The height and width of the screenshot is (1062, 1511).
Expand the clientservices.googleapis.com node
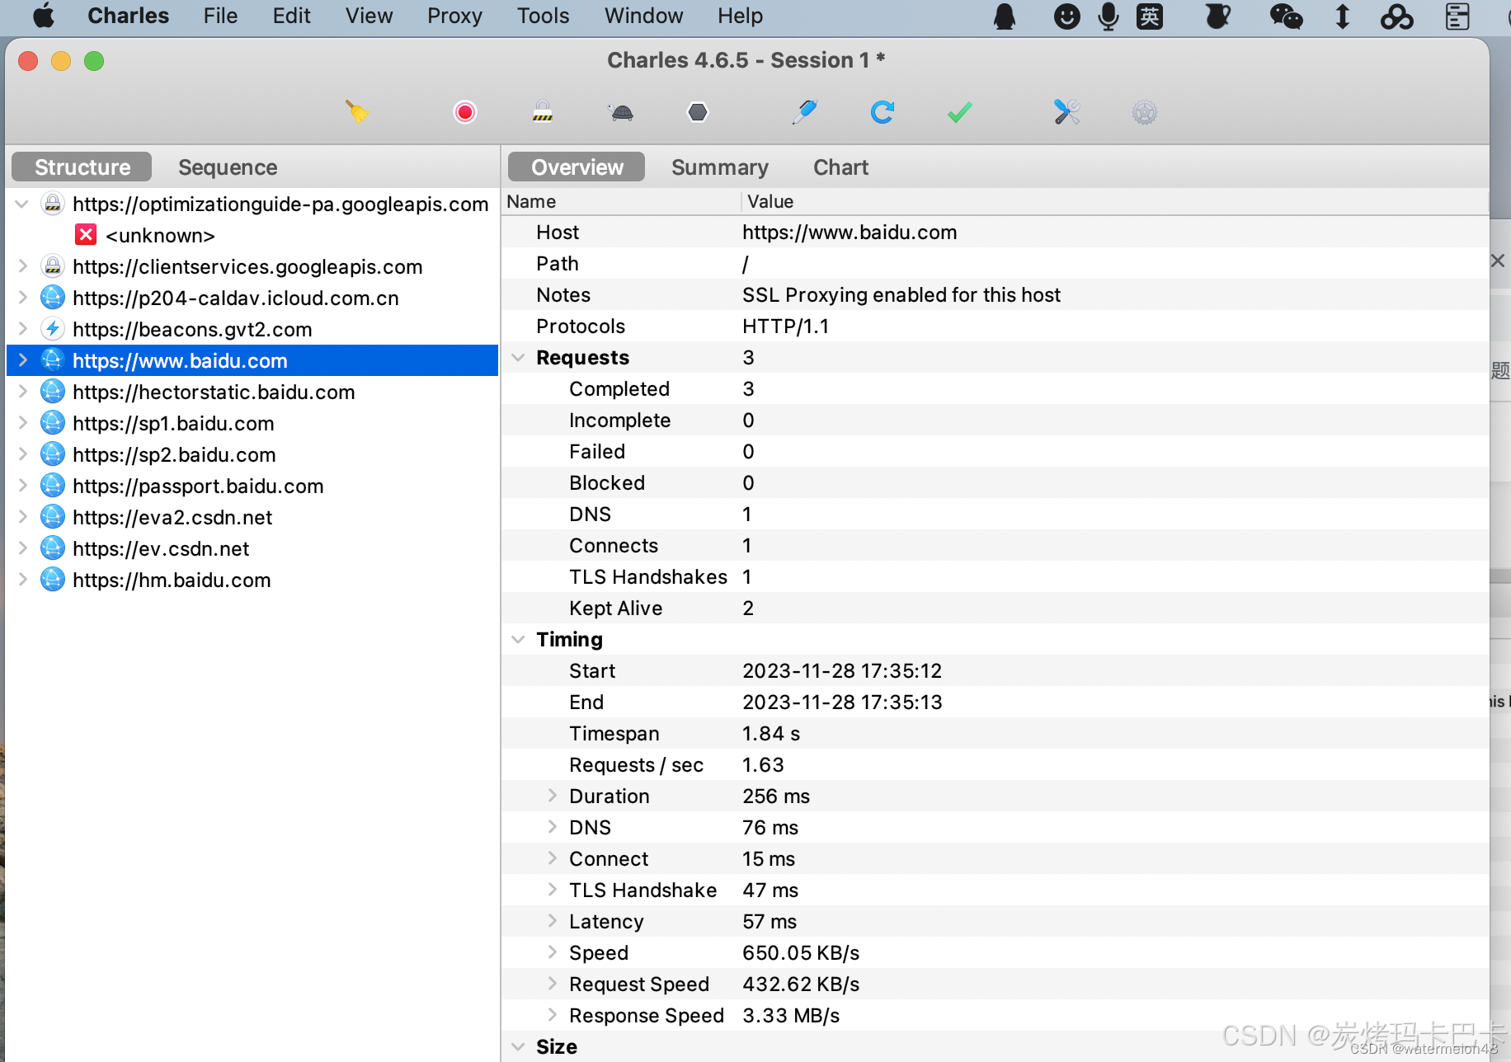[22, 266]
